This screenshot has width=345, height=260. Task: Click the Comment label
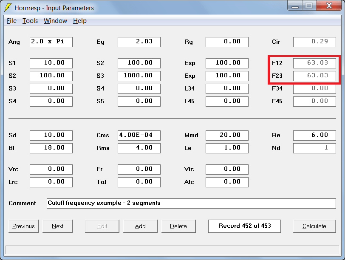tap(22, 203)
